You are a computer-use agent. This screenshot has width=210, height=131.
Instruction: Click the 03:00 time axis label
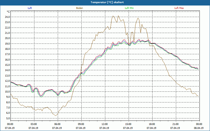point(34,124)
